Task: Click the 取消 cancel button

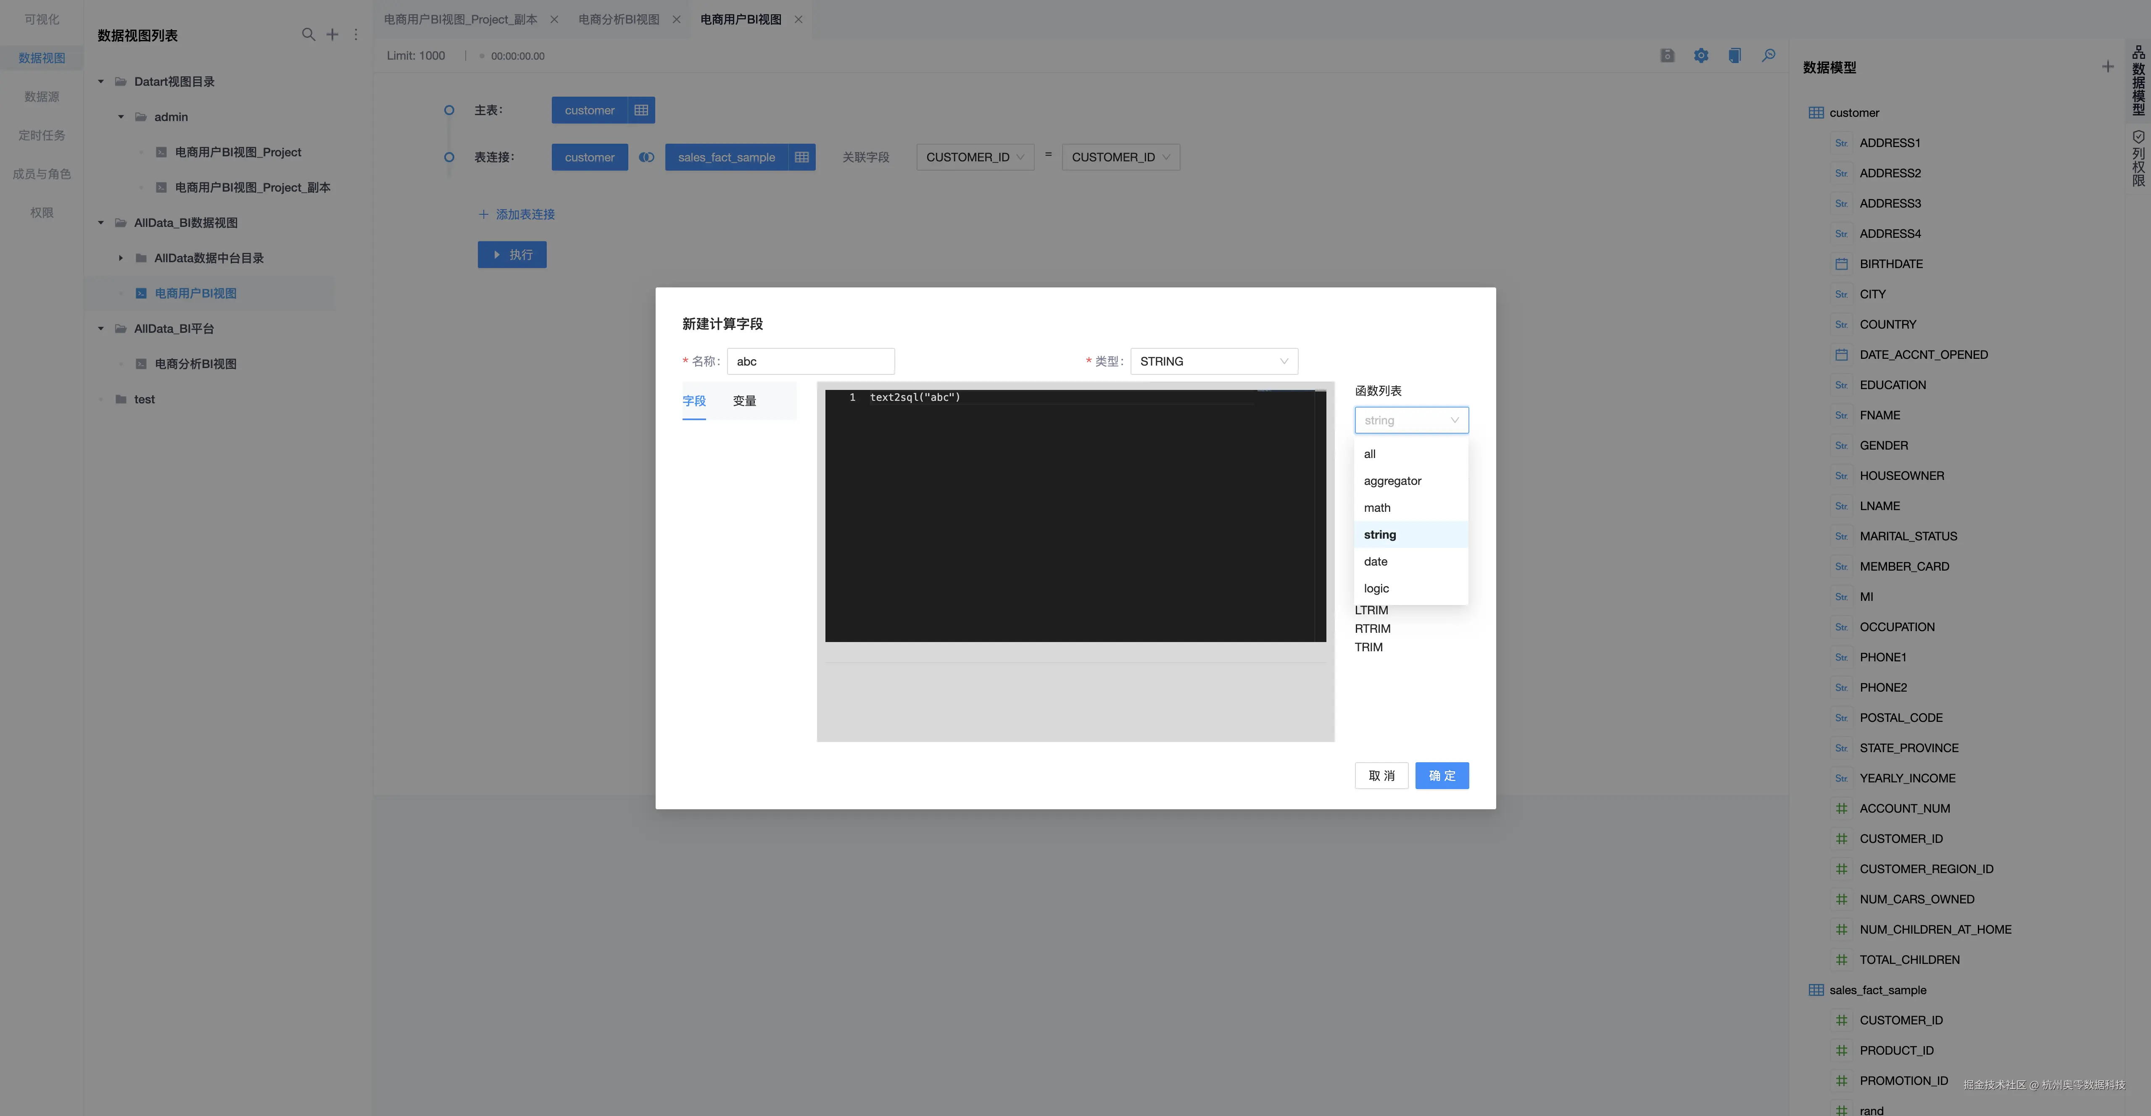Action: (1381, 775)
